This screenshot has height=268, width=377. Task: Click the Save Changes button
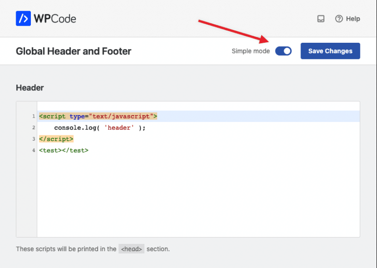(330, 51)
